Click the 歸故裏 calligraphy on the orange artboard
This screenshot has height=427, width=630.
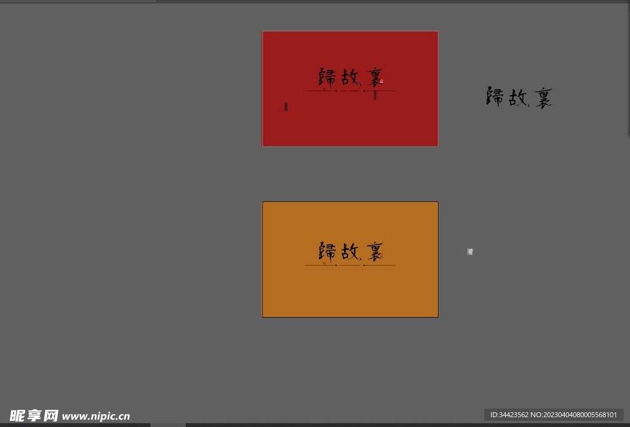(349, 250)
